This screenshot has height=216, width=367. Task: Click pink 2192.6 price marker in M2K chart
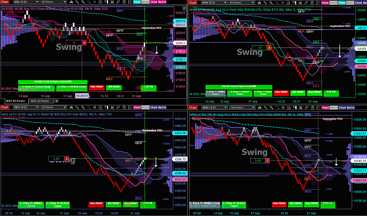180,52
